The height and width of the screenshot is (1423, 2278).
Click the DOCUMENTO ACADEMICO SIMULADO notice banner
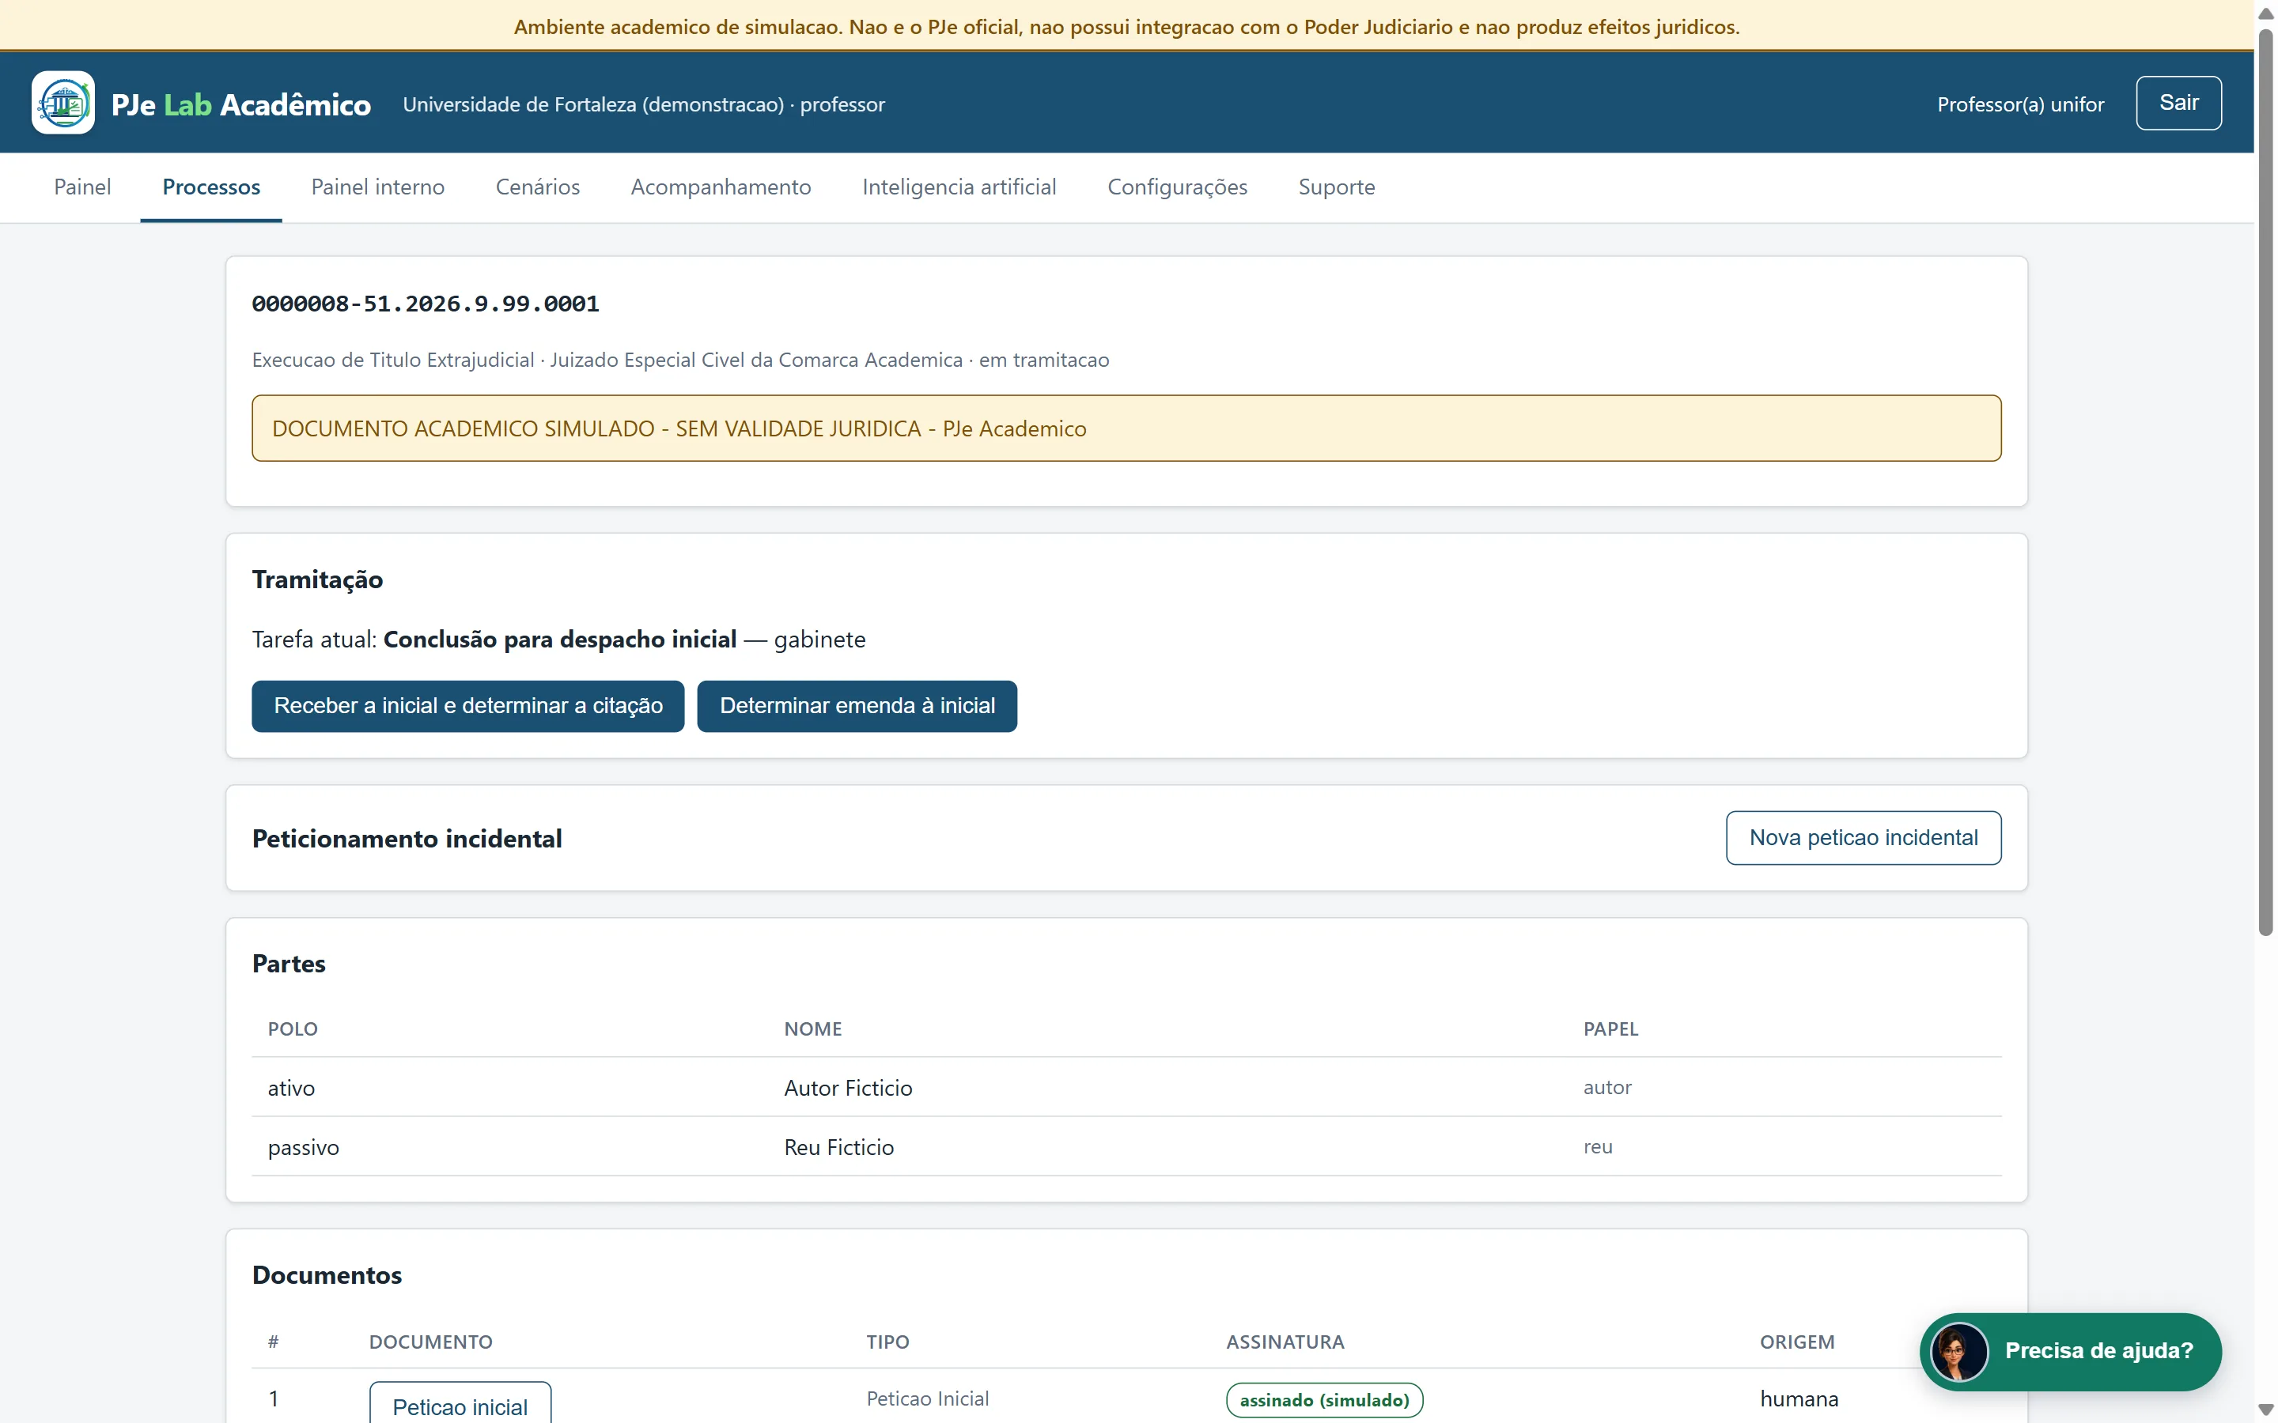pyautogui.click(x=1126, y=428)
